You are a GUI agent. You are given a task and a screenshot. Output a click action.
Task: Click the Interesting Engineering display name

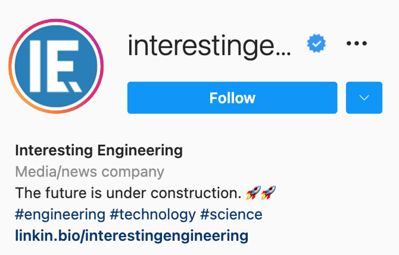coord(99,151)
